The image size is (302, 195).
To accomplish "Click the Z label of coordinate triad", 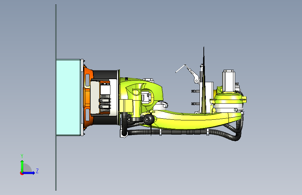I will (x=37, y=171).
